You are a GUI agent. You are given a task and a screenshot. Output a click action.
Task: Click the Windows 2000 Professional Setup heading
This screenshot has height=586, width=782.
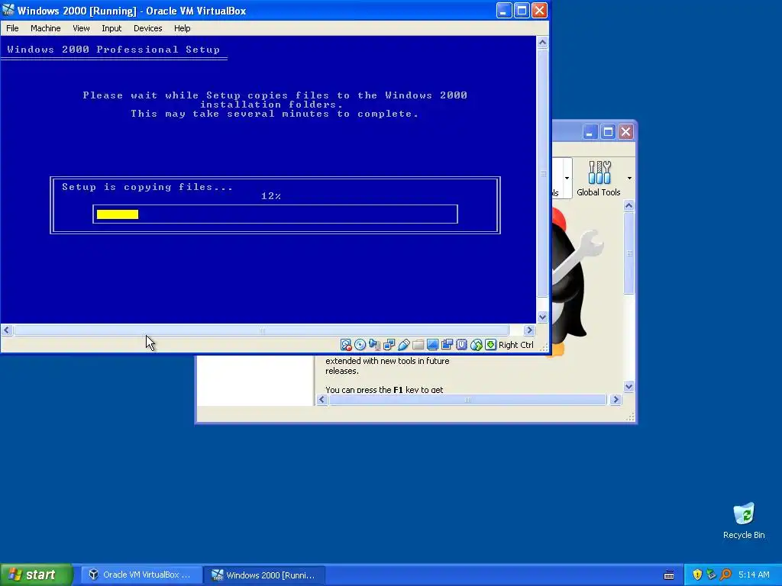click(113, 50)
